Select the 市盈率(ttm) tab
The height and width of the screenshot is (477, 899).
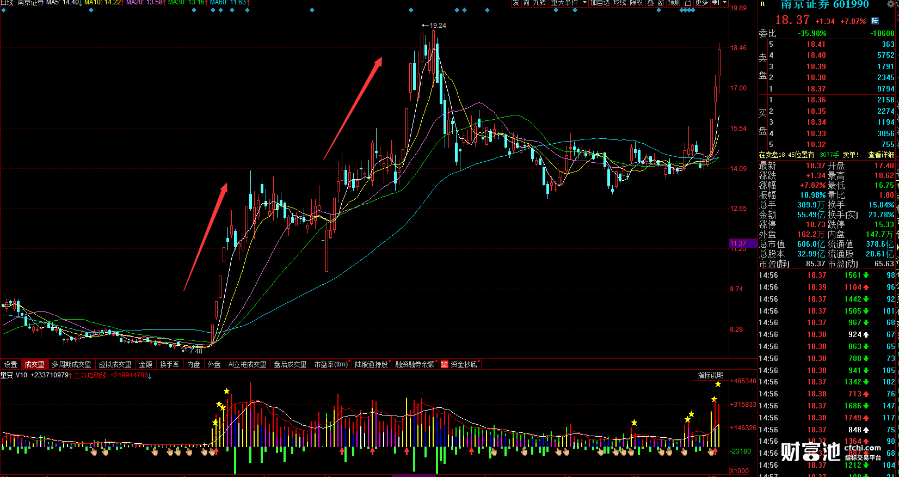pos(331,364)
